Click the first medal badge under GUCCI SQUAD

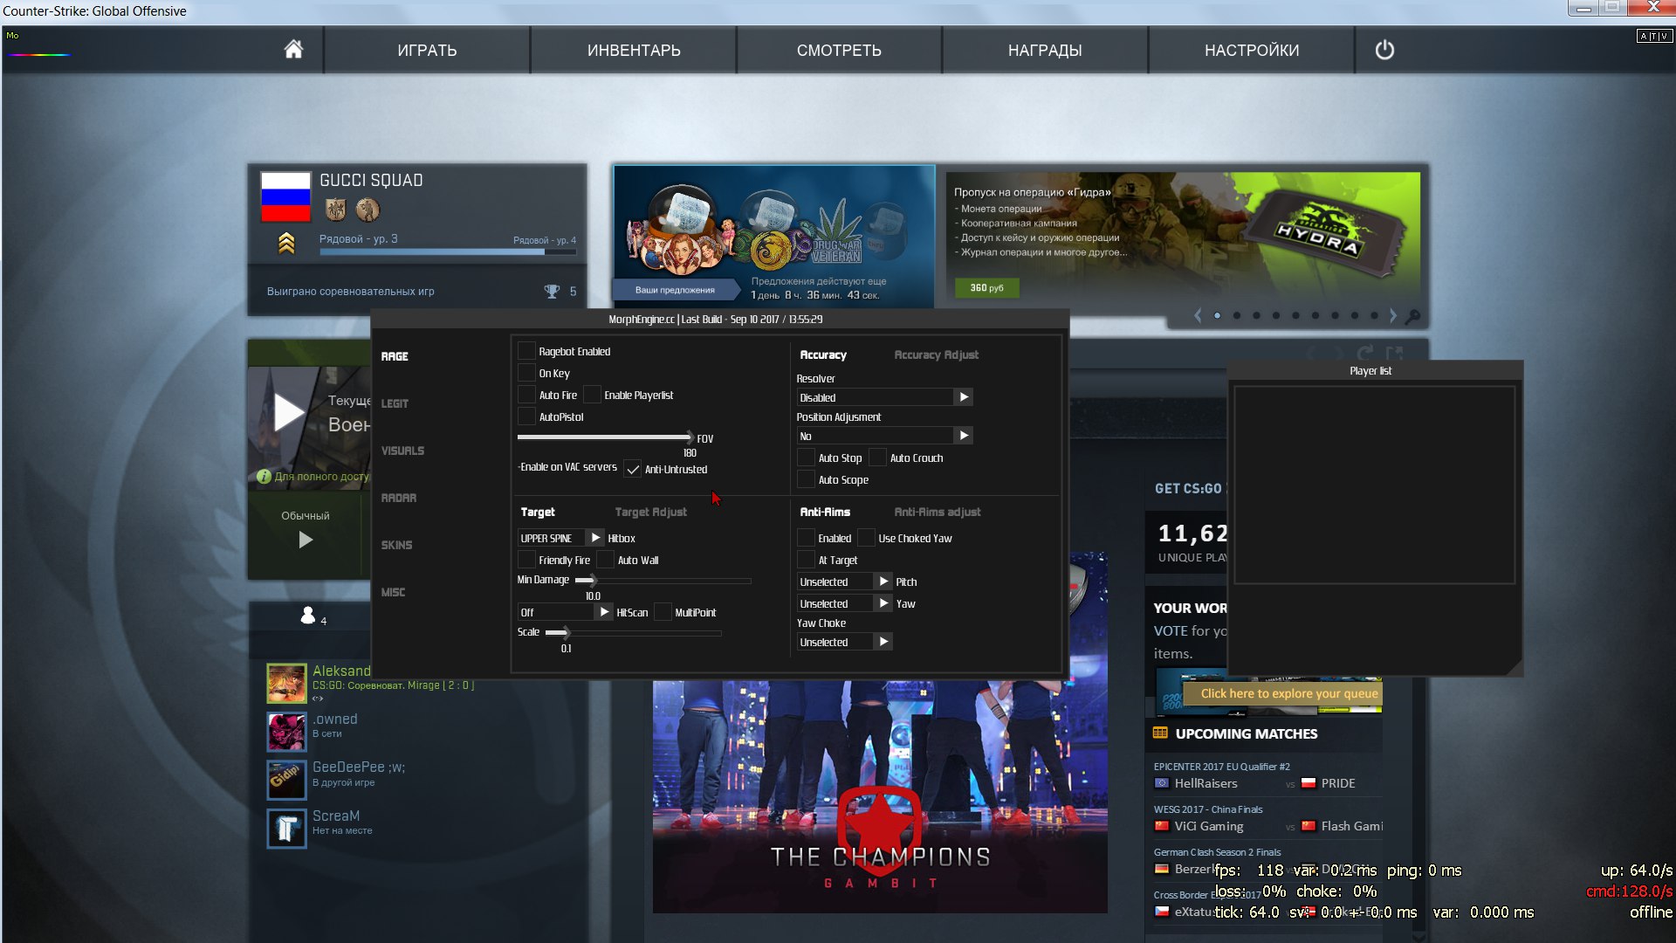(335, 210)
